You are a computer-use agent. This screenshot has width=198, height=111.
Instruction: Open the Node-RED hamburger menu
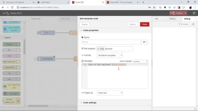[194, 13]
